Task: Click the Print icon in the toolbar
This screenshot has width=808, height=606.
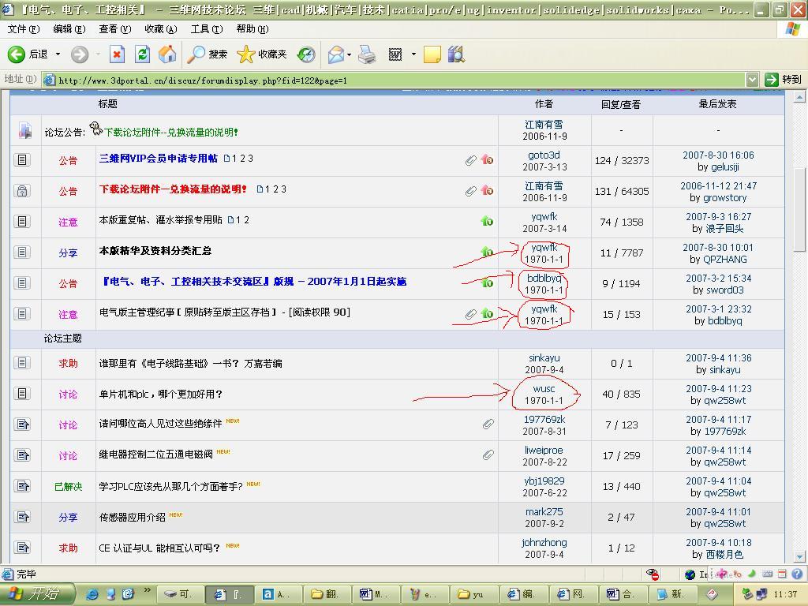Action: (x=368, y=55)
